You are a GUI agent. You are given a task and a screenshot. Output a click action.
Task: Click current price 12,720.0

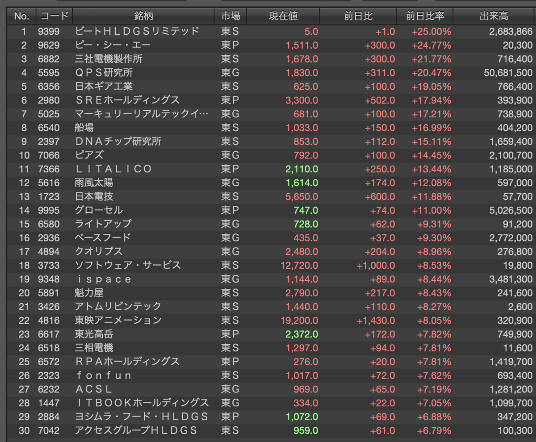point(299,265)
